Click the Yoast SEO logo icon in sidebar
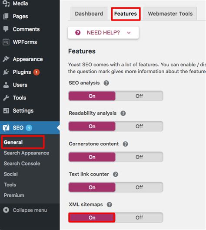206x230 pixels. click(x=6, y=127)
